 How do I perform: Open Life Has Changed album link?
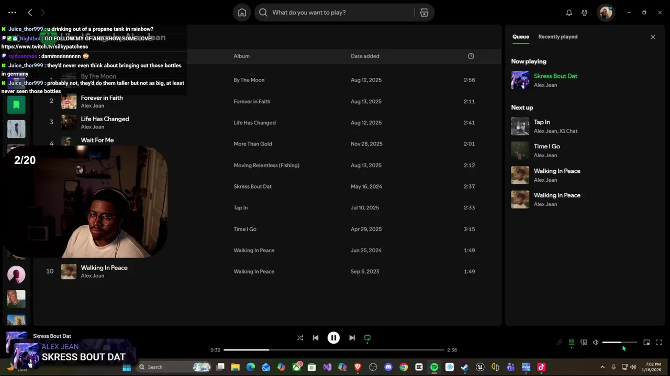point(254,123)
